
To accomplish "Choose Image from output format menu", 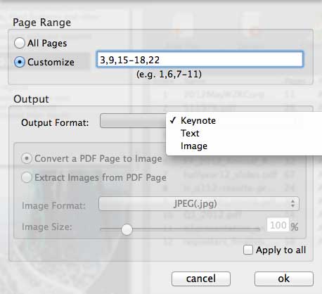I will [x=194, y=146].
